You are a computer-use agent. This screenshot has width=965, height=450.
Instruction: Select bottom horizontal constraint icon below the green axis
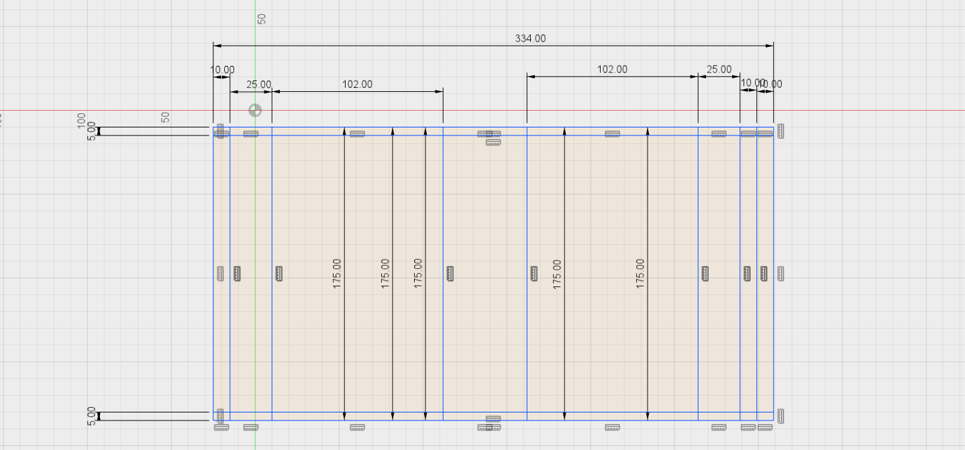pos(251,427)
